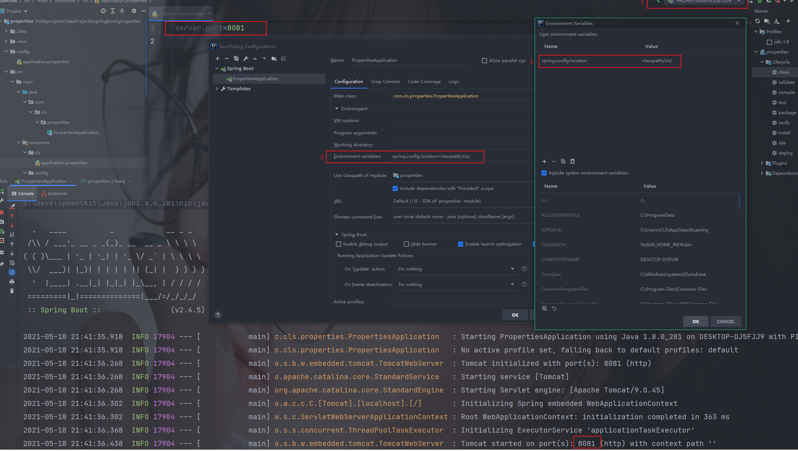Click Active profiles input field
This screenshot has width=798, height=451.
coord(462,302)
